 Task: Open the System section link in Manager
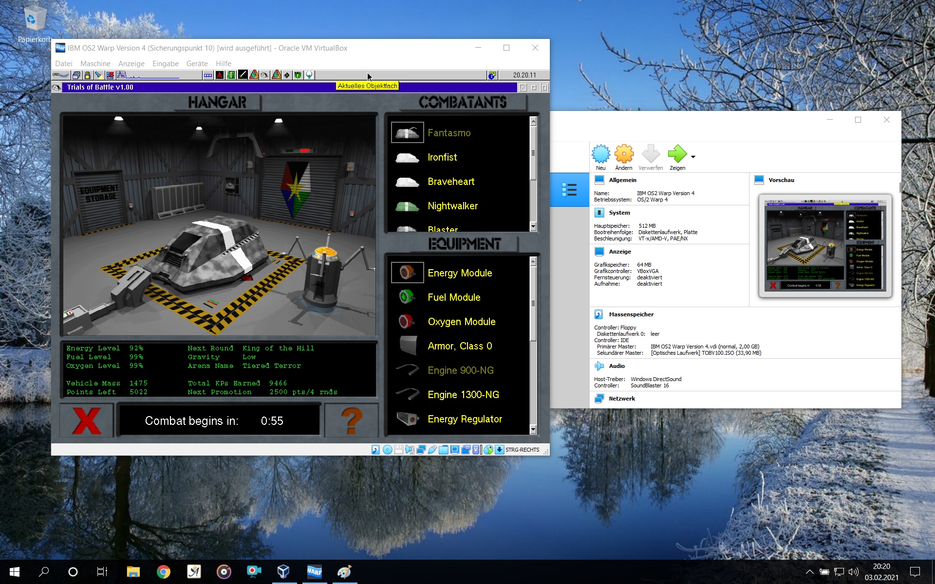619,213
